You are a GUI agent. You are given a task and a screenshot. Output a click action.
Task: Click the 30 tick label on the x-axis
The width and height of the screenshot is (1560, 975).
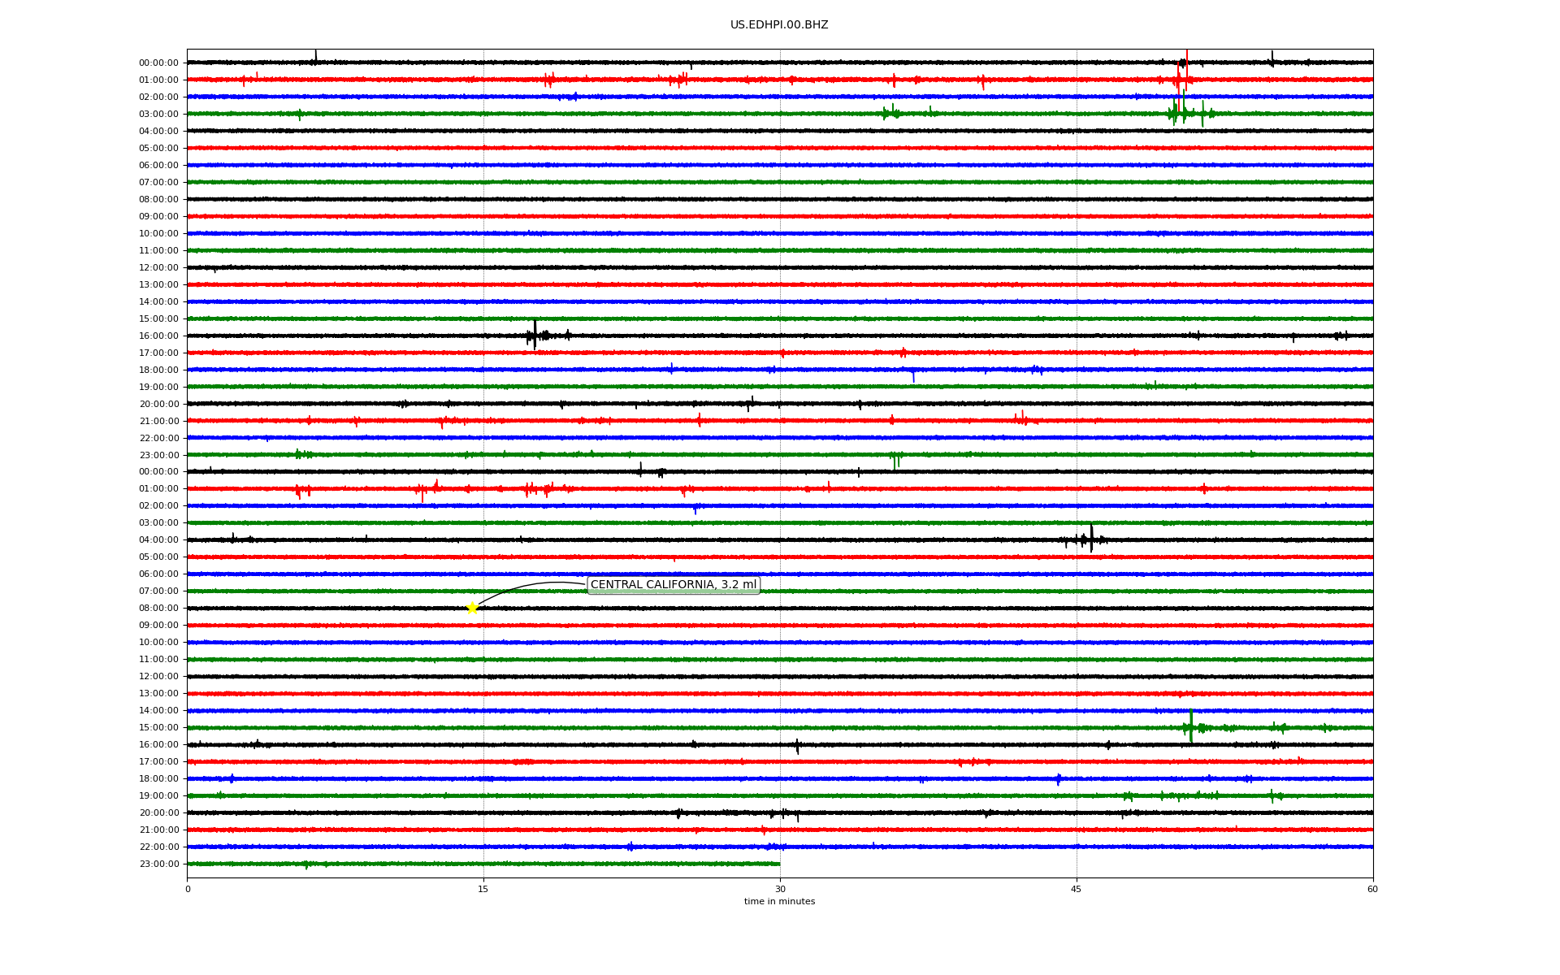click(x=780, y=889)
